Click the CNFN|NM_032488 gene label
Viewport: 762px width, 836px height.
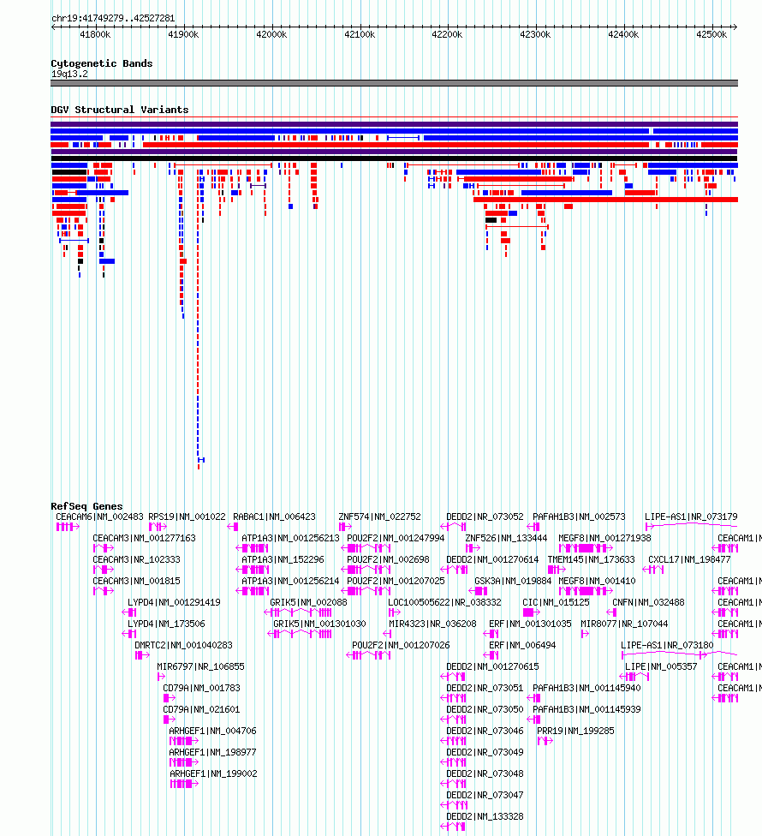coord(648,602)
